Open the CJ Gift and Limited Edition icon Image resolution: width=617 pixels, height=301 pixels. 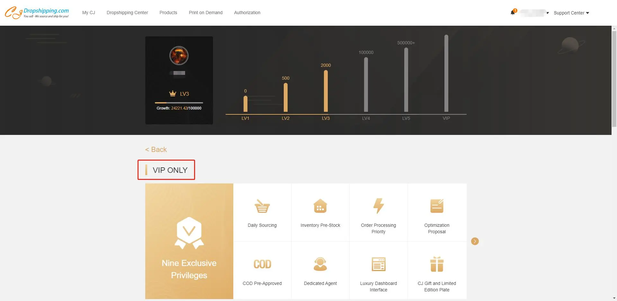click(x=437, y=264)
